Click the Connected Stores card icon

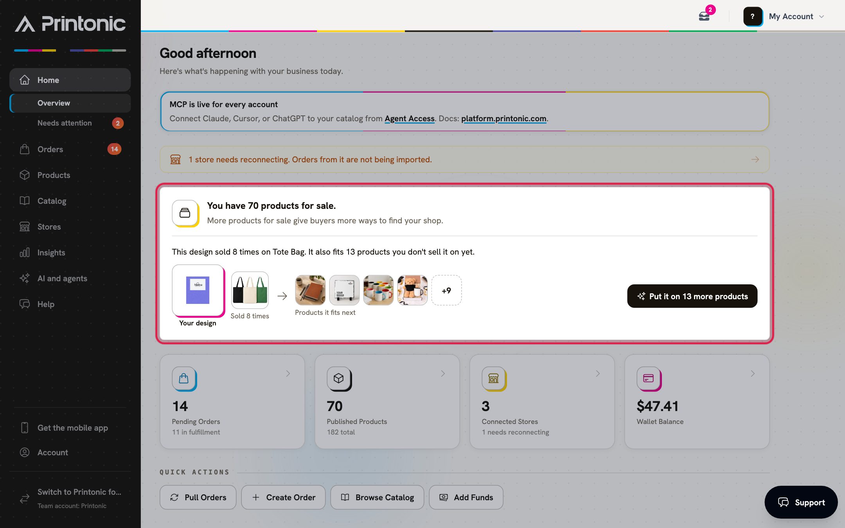tap(494, 379)
